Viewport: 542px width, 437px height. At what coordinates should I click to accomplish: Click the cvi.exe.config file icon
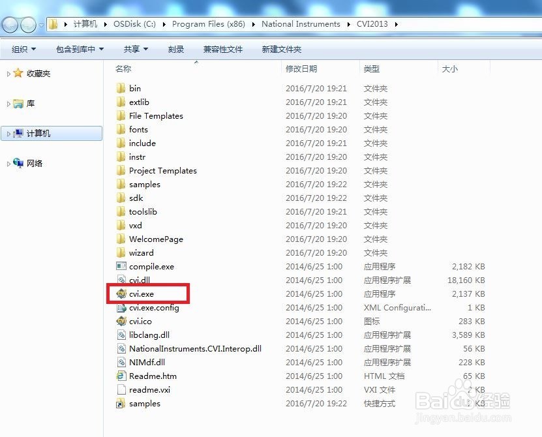click(121, 307)
